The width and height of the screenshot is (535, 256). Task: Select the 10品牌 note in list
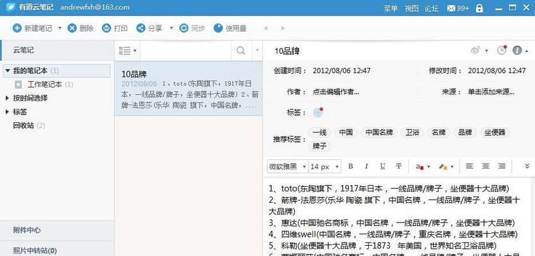point(189,89)
